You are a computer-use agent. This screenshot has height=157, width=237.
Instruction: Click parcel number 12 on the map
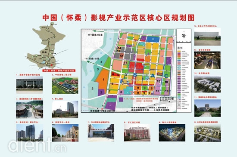click(122, 56)
